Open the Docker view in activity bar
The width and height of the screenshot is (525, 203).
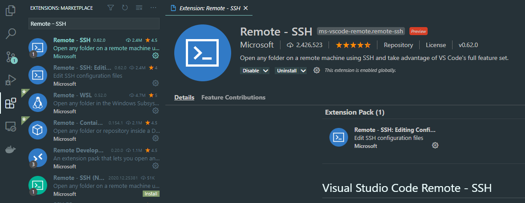(x=11, y=150)
